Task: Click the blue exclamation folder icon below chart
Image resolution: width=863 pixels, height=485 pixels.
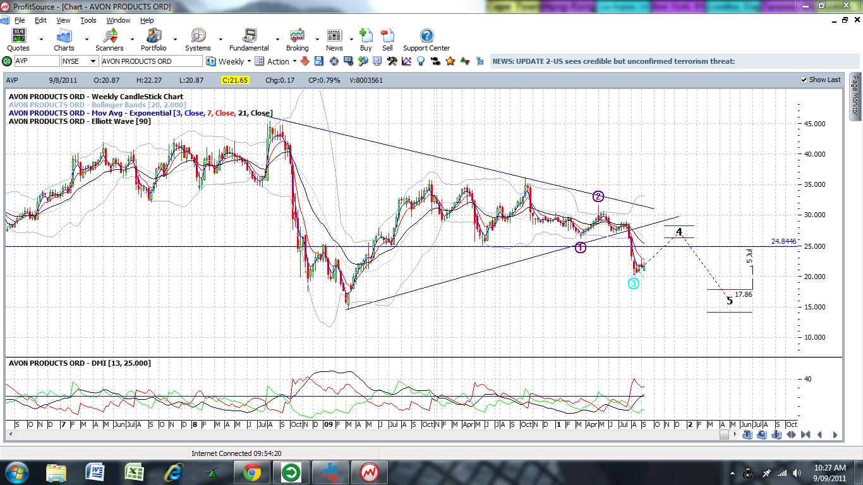Action: pyautogui.click(x=776, y=434)
